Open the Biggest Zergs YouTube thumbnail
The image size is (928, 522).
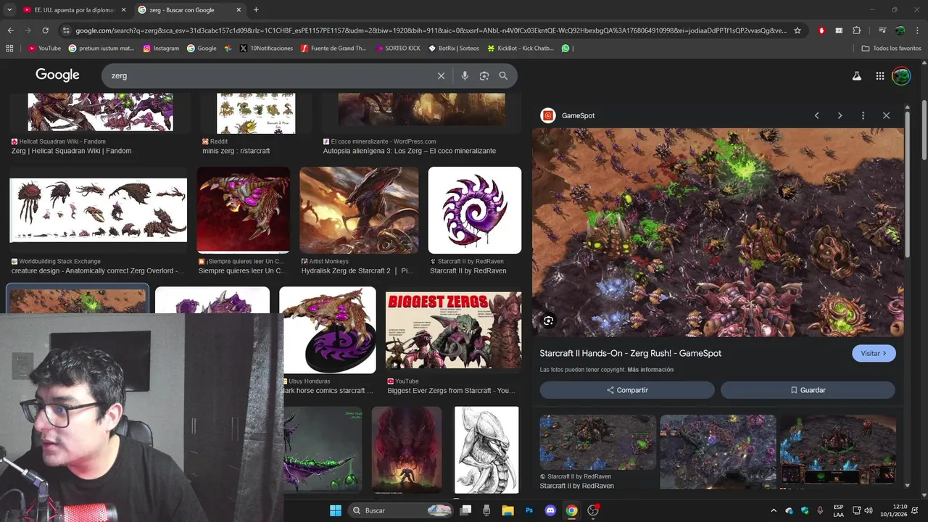[453, 330]
